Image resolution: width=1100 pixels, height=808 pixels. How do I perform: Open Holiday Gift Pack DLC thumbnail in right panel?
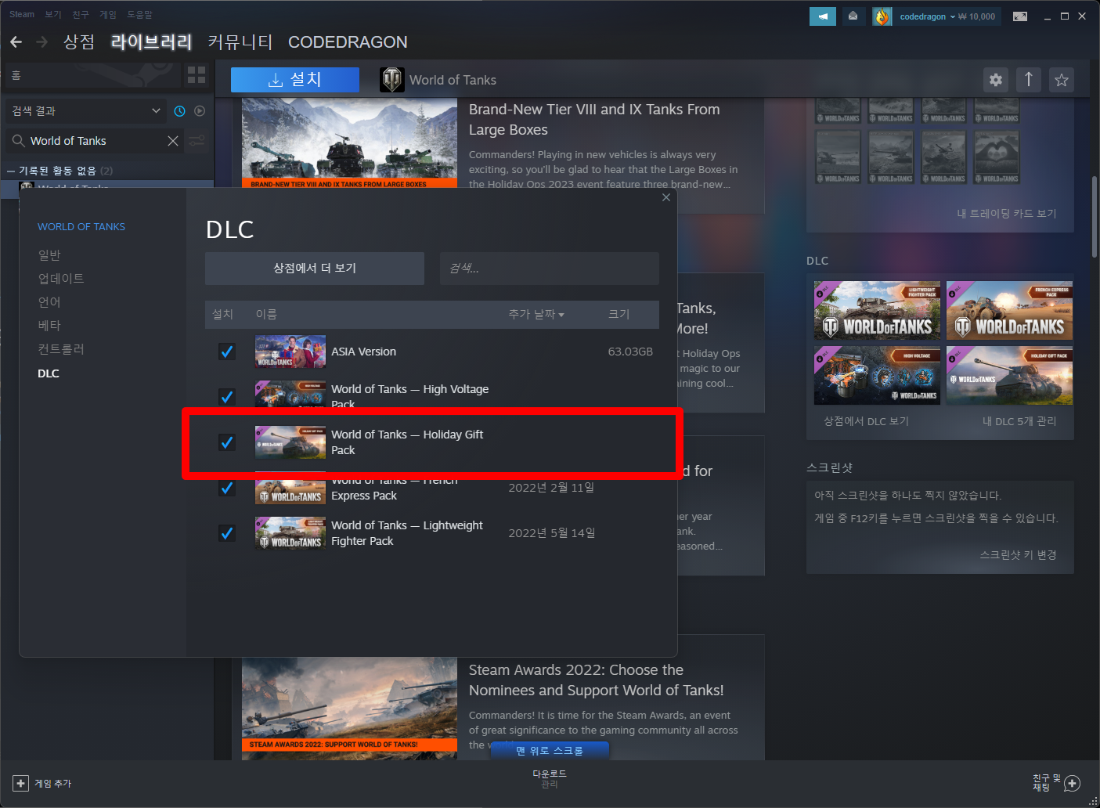click(x=1009, y=376)
